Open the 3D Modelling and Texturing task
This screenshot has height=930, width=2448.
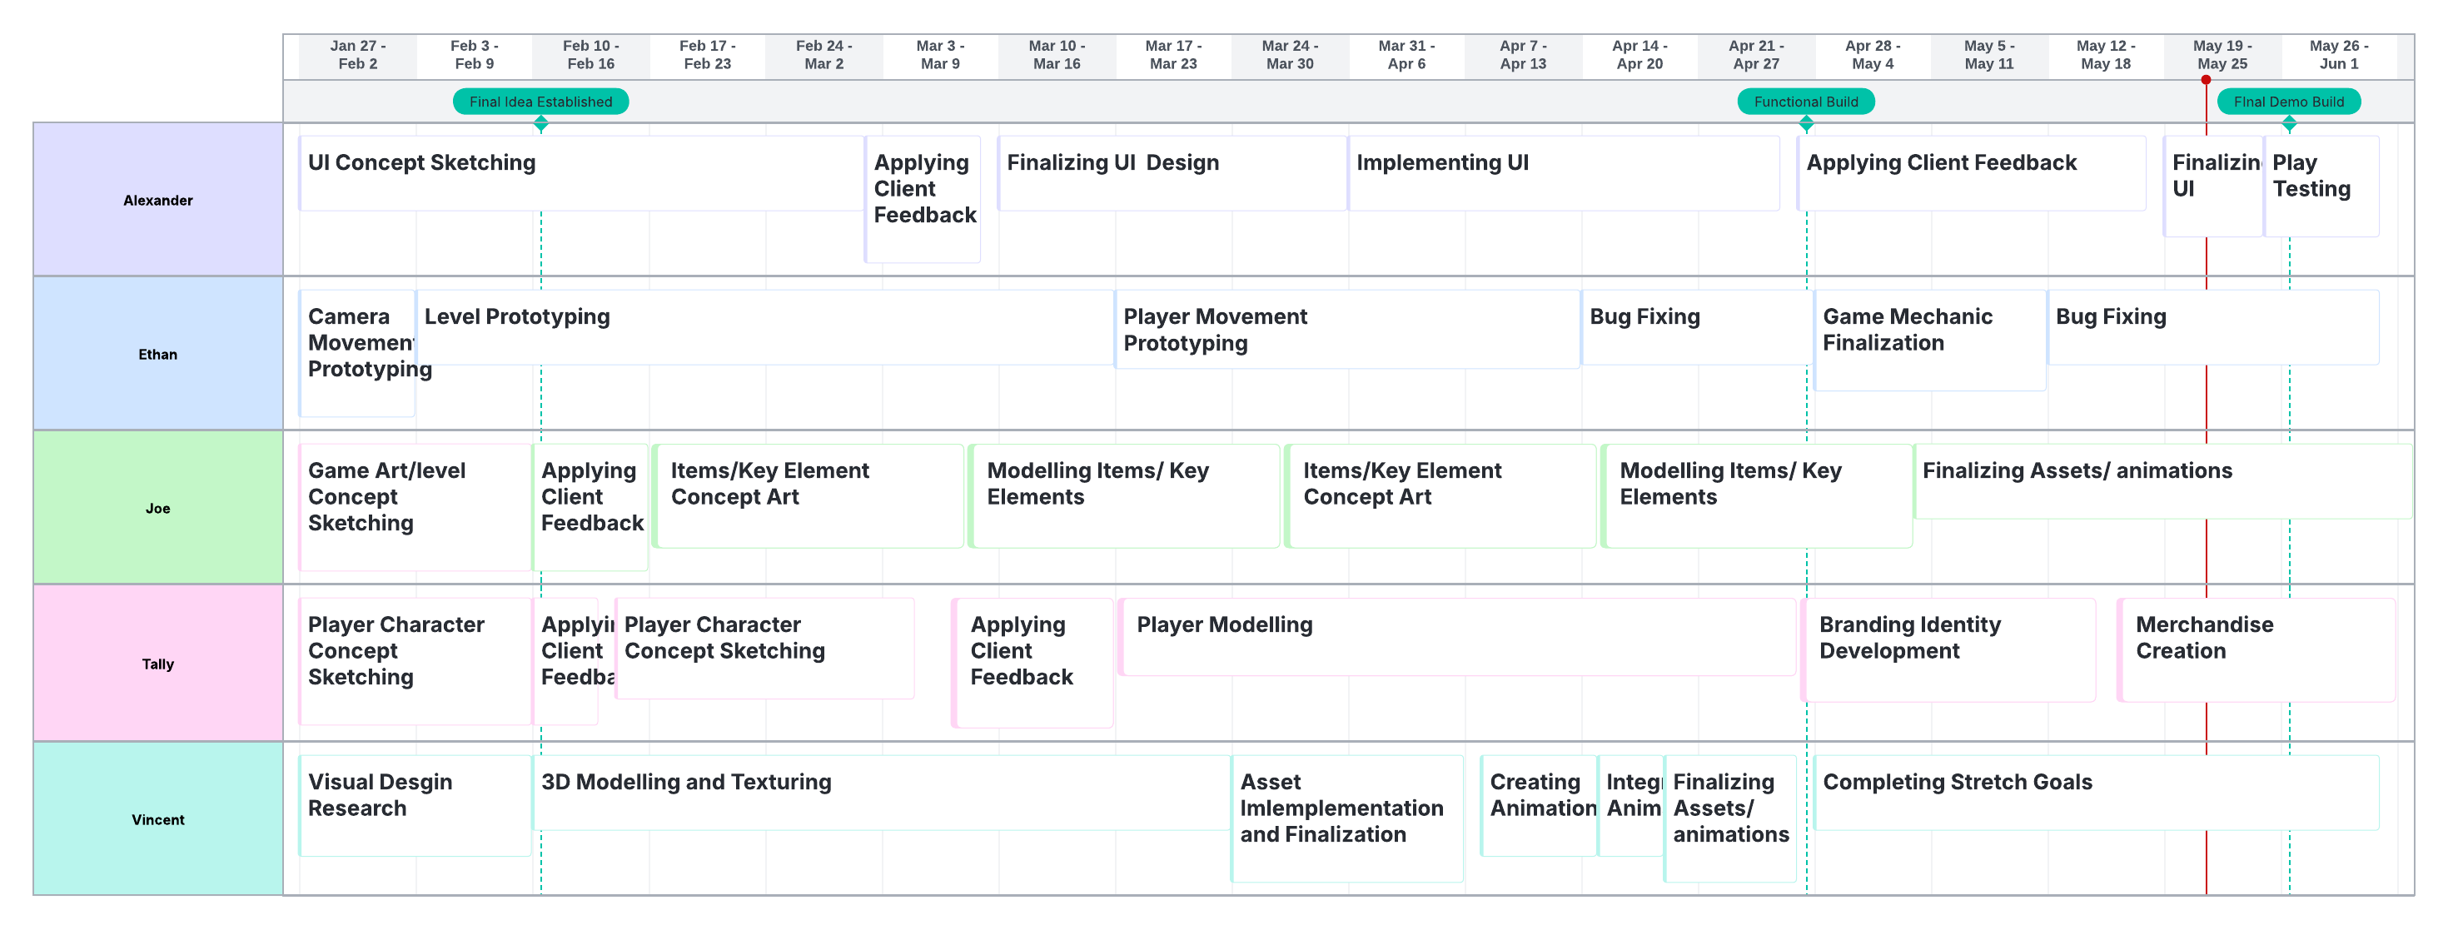pos(880,793)
